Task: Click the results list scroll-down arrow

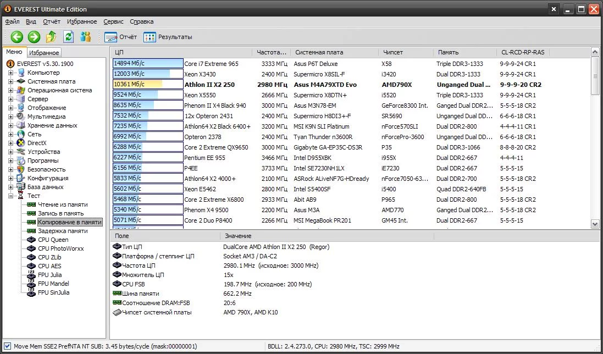Action: pyautogui.click(x=595, y=224)
